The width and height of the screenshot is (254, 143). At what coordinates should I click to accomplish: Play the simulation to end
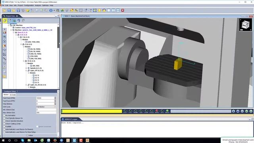(x=251, y=111)
